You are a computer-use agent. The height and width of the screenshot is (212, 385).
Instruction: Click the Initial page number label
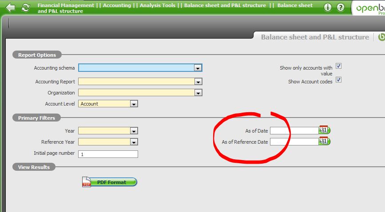(x=54, y=153)
